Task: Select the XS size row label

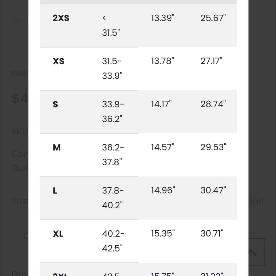Action: click(x=59, y=61)
